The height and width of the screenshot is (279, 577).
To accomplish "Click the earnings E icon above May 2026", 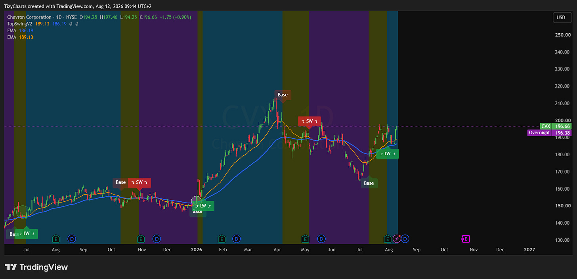I will (305, 239).
